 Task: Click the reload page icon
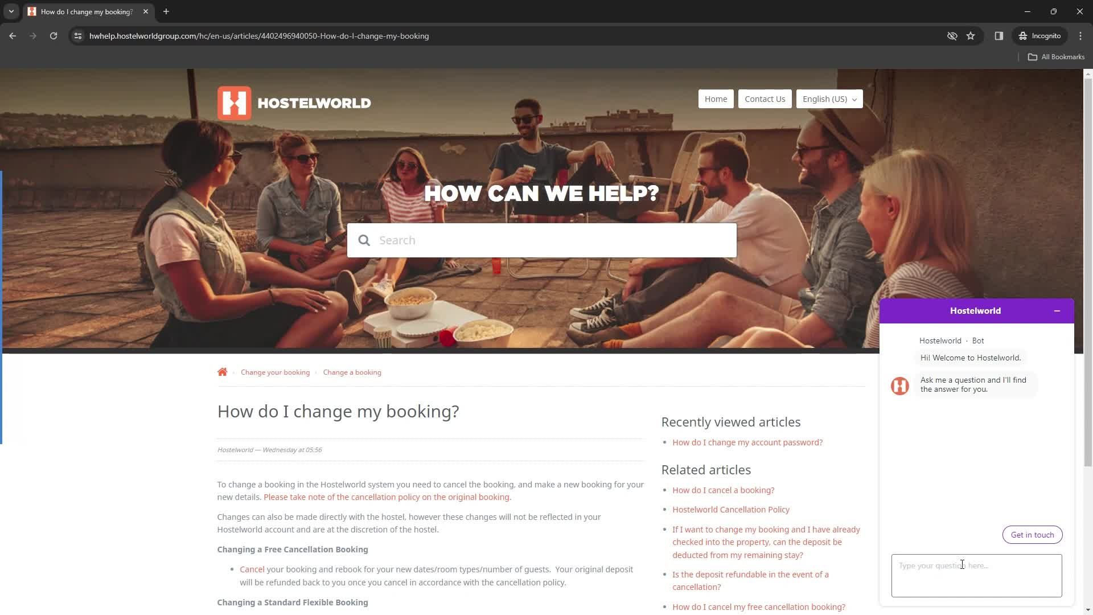point(54,35)
